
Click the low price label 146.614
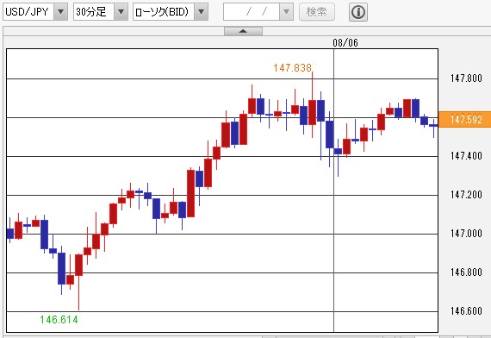[x=59, y=320]
